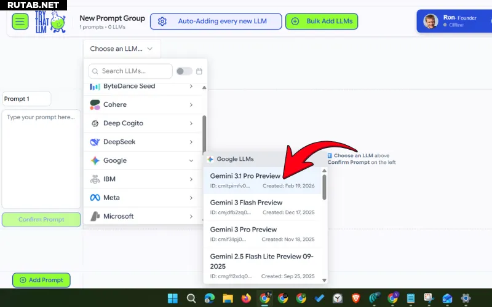Click the DeepSeek whale icon
This screenshot has height=307, width=492.
(95, 142)
